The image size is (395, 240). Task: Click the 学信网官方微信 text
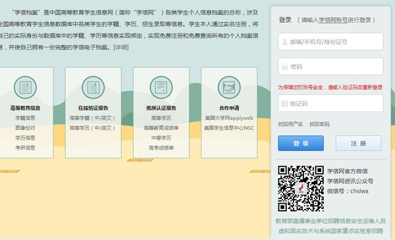348,171
